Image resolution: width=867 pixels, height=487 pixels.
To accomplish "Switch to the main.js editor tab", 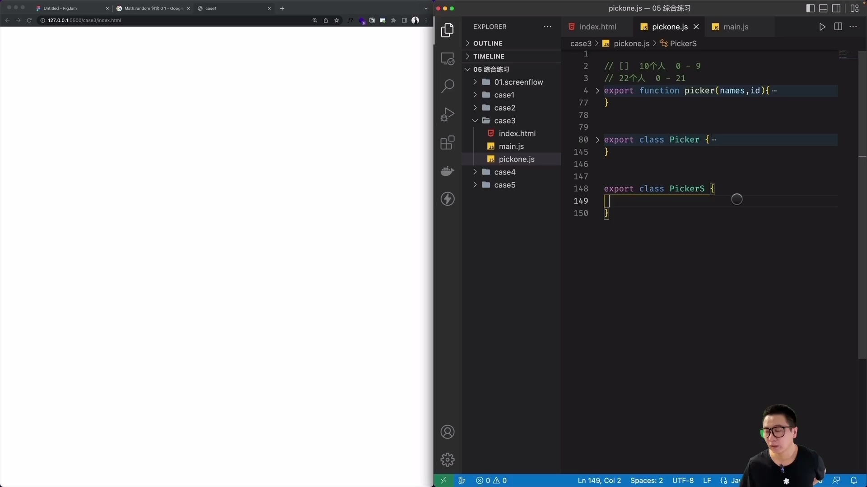I will click(736, 27).
